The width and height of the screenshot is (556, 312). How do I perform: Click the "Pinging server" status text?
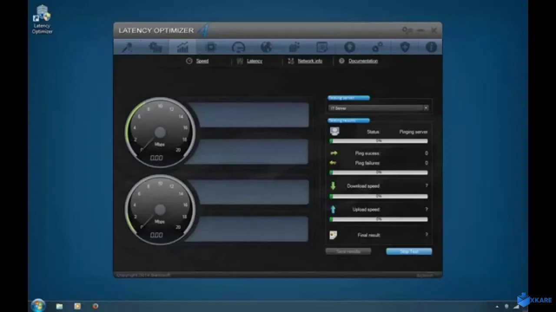(414, 132)
